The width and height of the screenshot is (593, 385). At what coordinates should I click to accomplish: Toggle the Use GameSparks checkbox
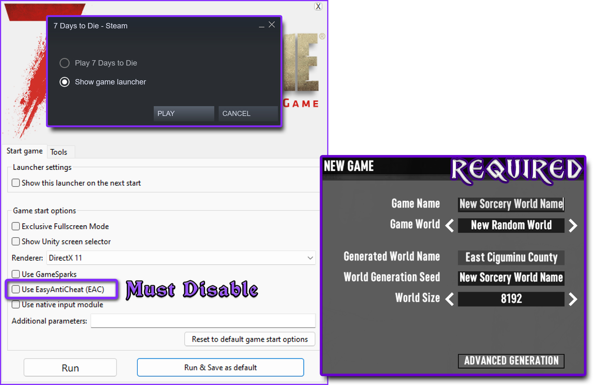pyautogui.click(x=16, y=274)
